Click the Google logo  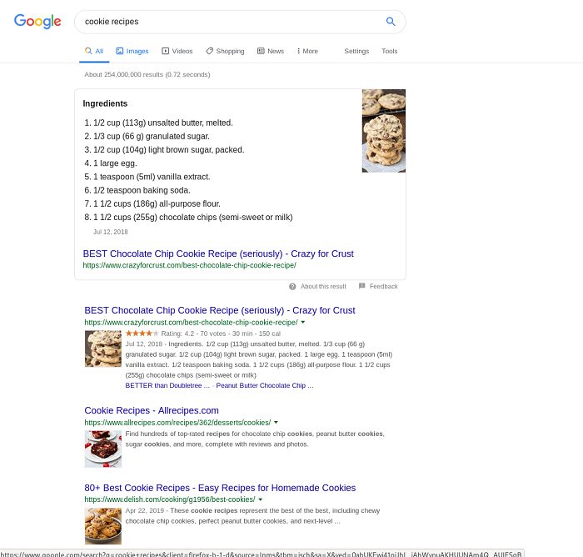pyautogui.click(x=37, y=22)
